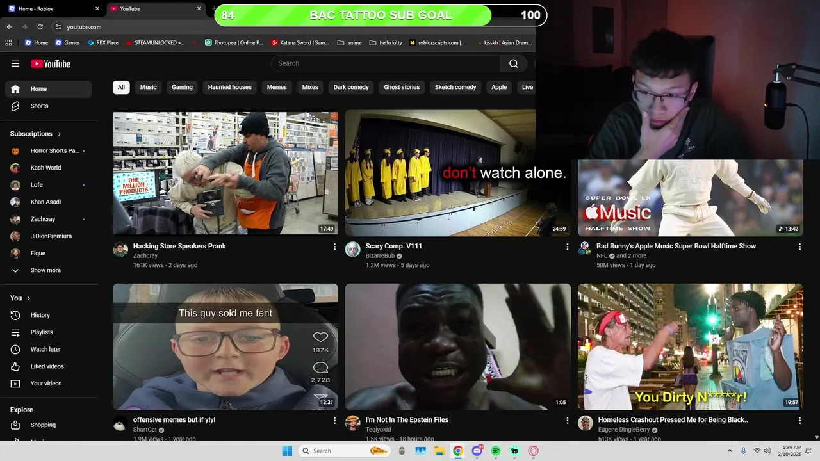Select the Haunted houses filter chip

pyautogui.click(x=229, y=87)
